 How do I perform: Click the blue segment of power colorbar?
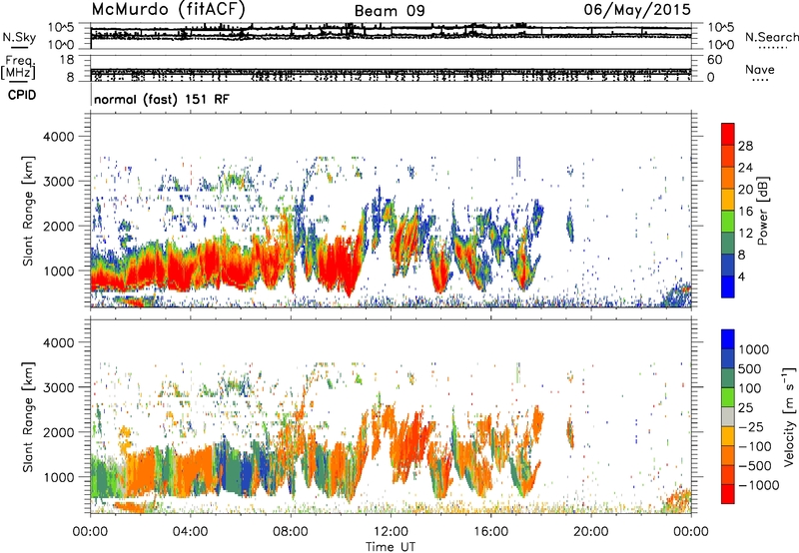728,286
